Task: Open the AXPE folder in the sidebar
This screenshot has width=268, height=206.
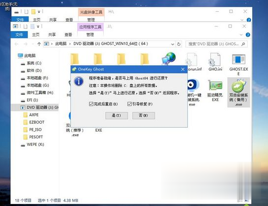Action: click(x=34, y=115)
